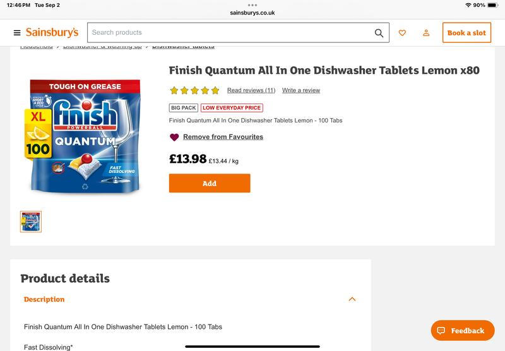Viewport: 505px width, 351px height.
Task: Click the search magnifier icon
Action: tap(379, 33)
